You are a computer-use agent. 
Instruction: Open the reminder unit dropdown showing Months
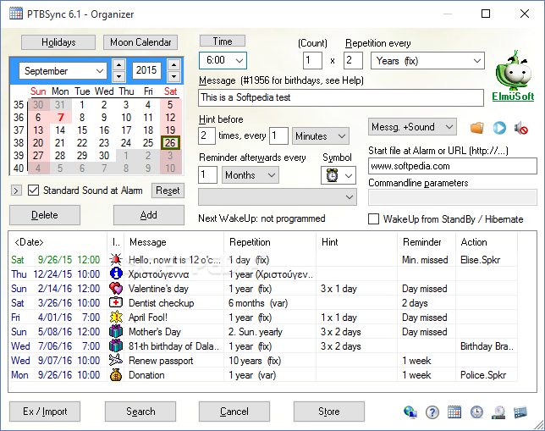click(250, 175)
